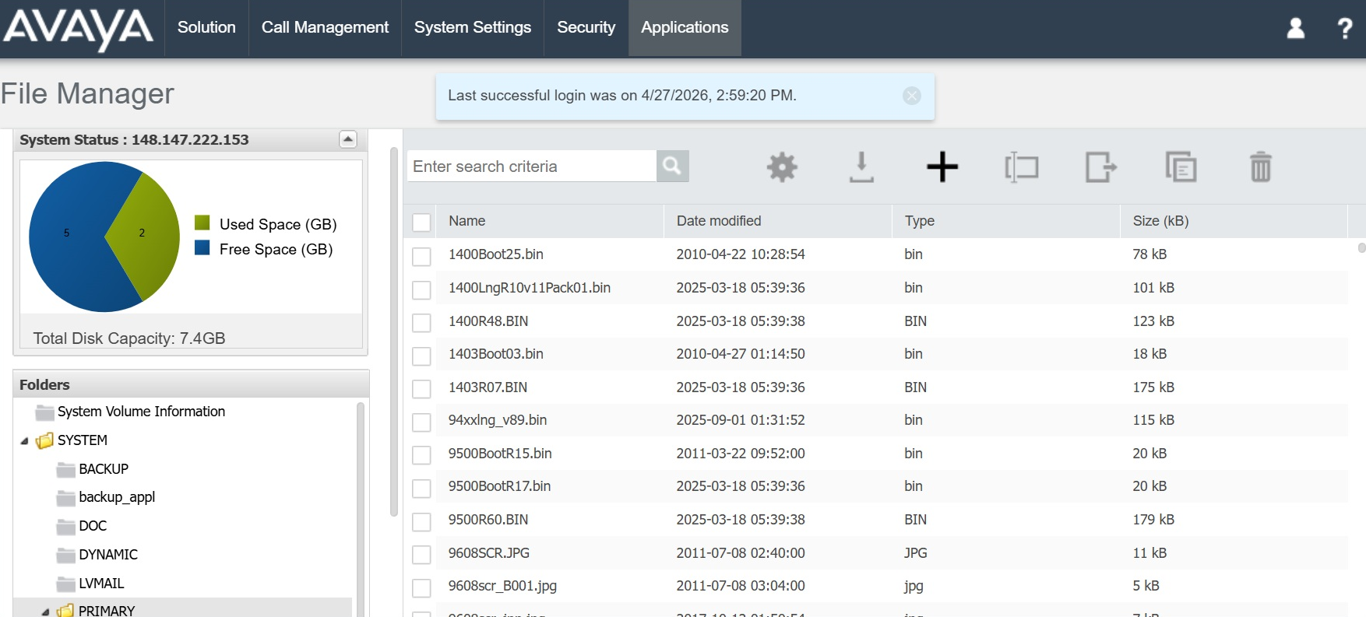Click the 9500R60.BIN file name

point(488,520)
